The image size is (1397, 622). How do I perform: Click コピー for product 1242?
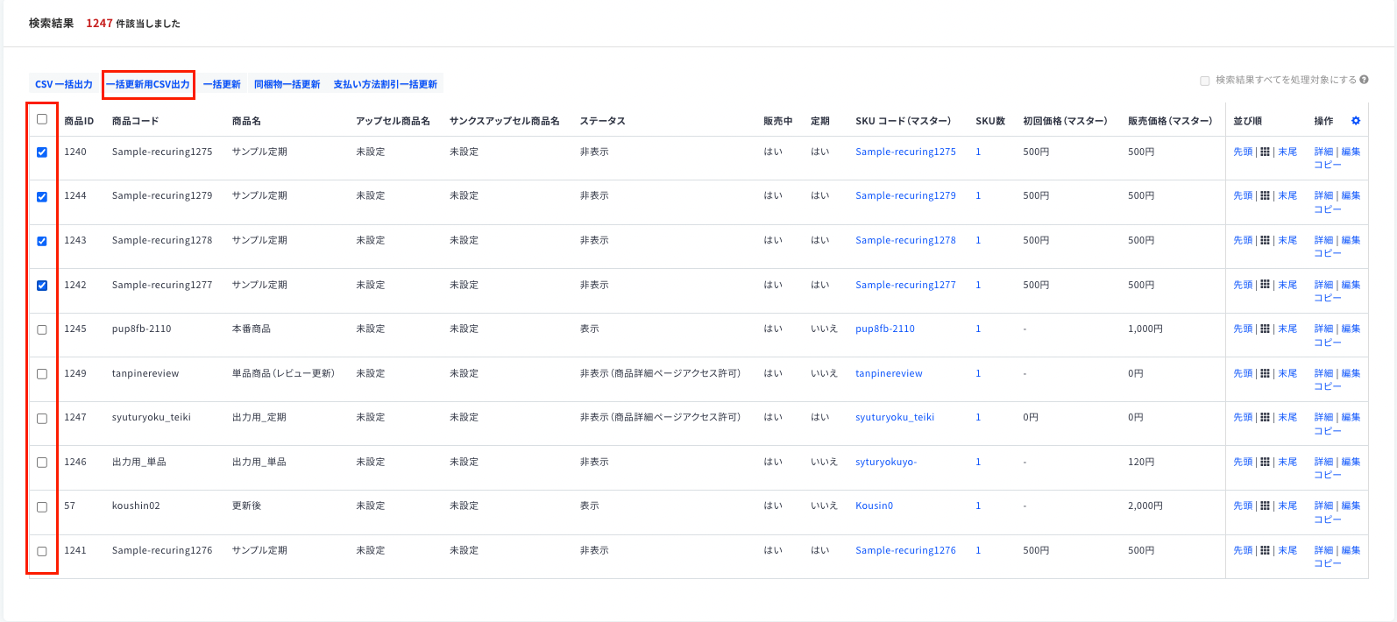point(1328,298)
